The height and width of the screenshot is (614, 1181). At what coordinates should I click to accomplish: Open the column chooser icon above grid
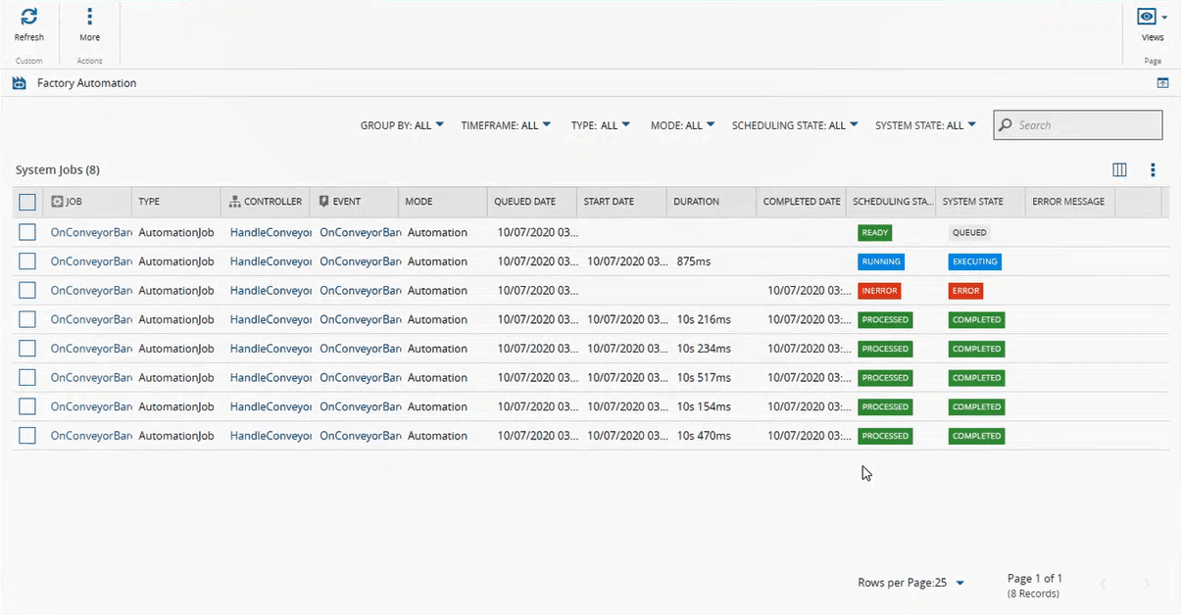click(1119, 170)
